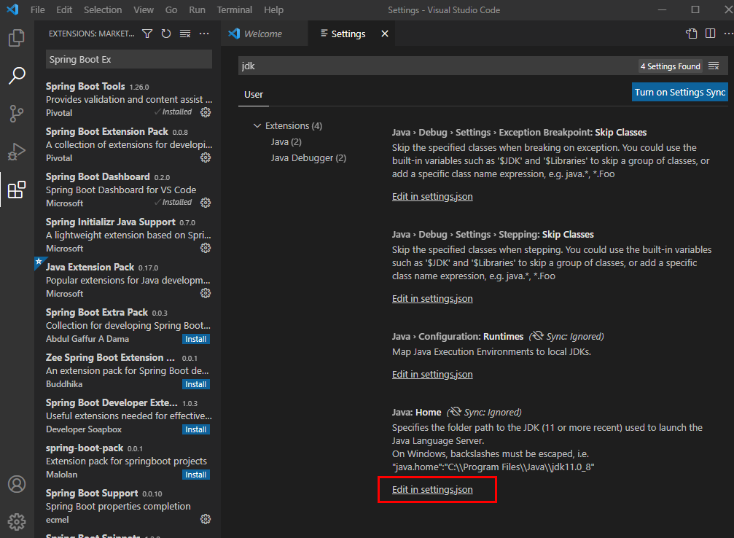Close the Settings tab
Image resolution: width=734 pixels, height=538 pixels.
(385, 34)
